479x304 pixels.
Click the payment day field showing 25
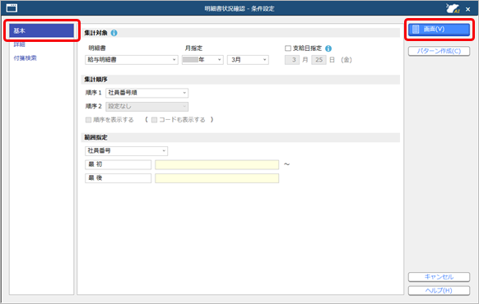tap(319, 60)
